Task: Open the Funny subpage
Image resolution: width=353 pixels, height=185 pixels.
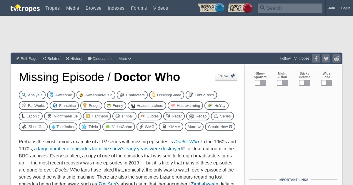Action: pyautogui.click(x=115, y=106)
